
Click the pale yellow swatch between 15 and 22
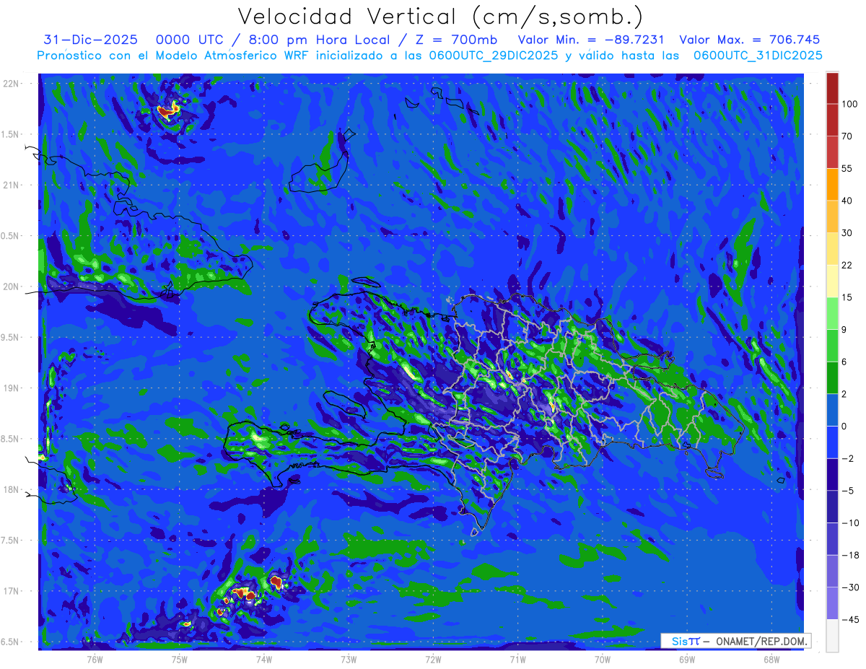(832, 281)
